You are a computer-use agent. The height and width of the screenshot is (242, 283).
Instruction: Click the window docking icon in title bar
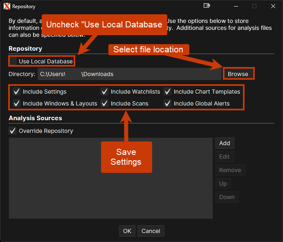(x=207, y=6)
